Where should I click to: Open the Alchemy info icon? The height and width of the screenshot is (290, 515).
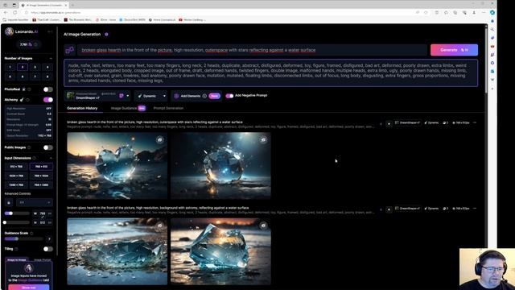coord(28,100)
